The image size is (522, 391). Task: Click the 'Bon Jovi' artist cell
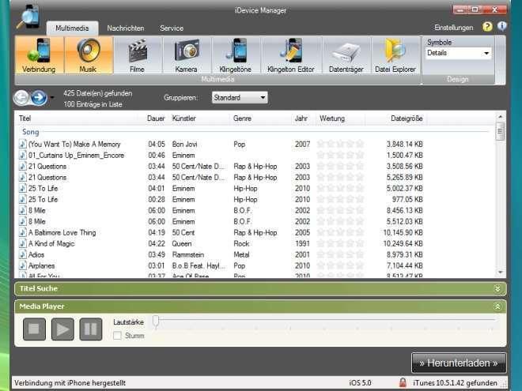(x=185, y=145)
